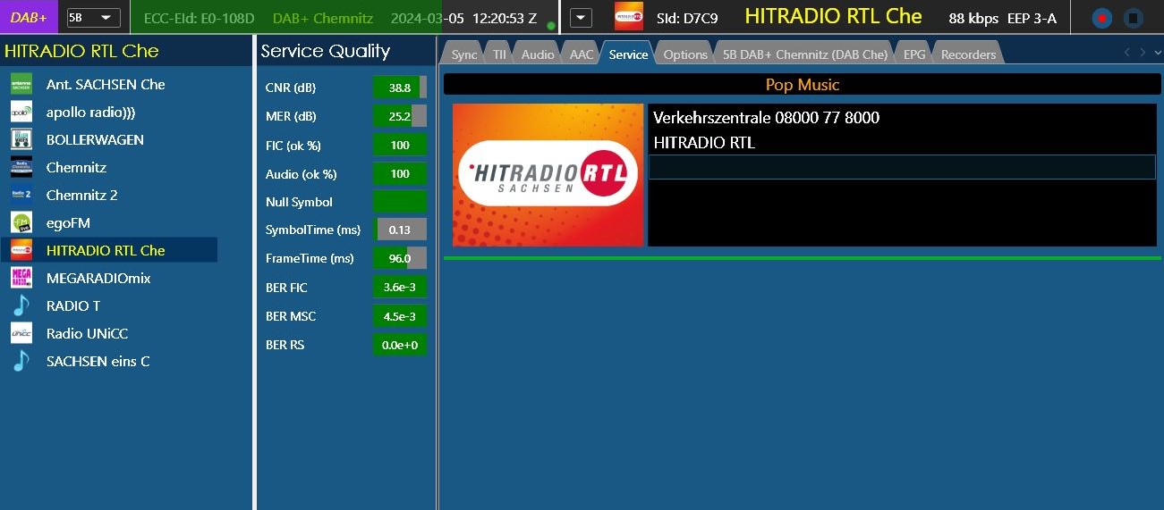Click the CNR (dB) level bar
The image size is (1164, 510).
pyautogui.click(x=399, y=88)
